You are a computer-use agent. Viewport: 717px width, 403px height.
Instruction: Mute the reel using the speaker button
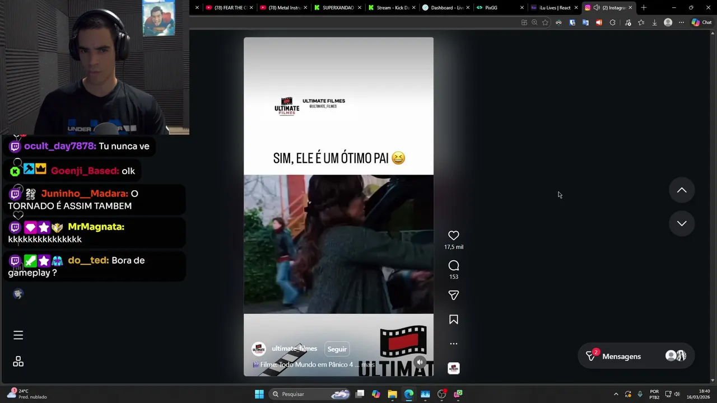420,362
